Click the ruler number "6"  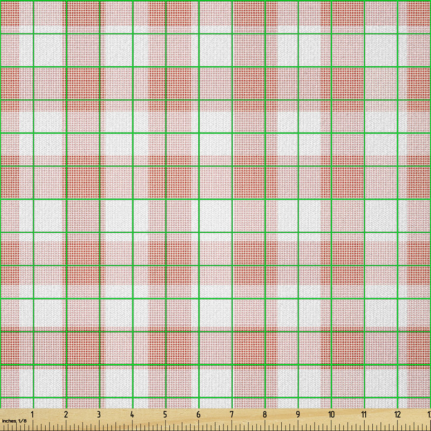point(198,414)
